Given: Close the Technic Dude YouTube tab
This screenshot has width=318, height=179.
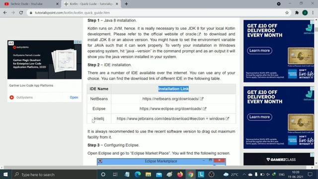Looking at the screenshot, I should 57,4.
